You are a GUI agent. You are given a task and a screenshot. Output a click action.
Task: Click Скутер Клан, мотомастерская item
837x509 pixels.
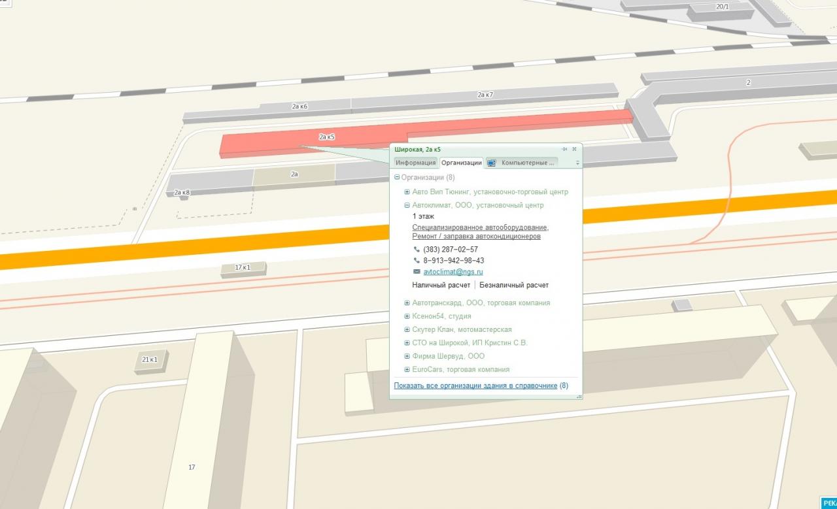pos(462,329)
